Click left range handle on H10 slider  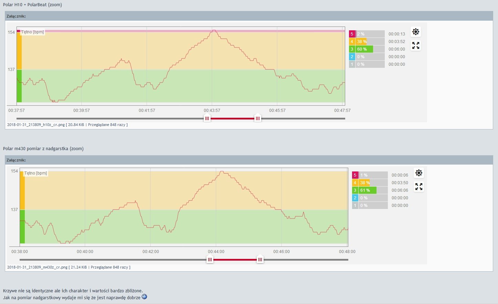pos(207,118)
